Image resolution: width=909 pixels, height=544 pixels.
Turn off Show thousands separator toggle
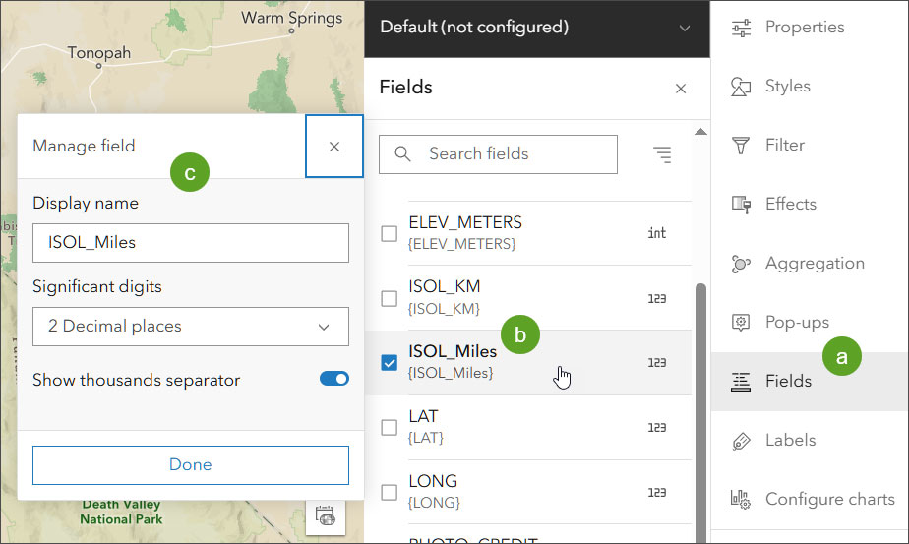click(334, 379)
